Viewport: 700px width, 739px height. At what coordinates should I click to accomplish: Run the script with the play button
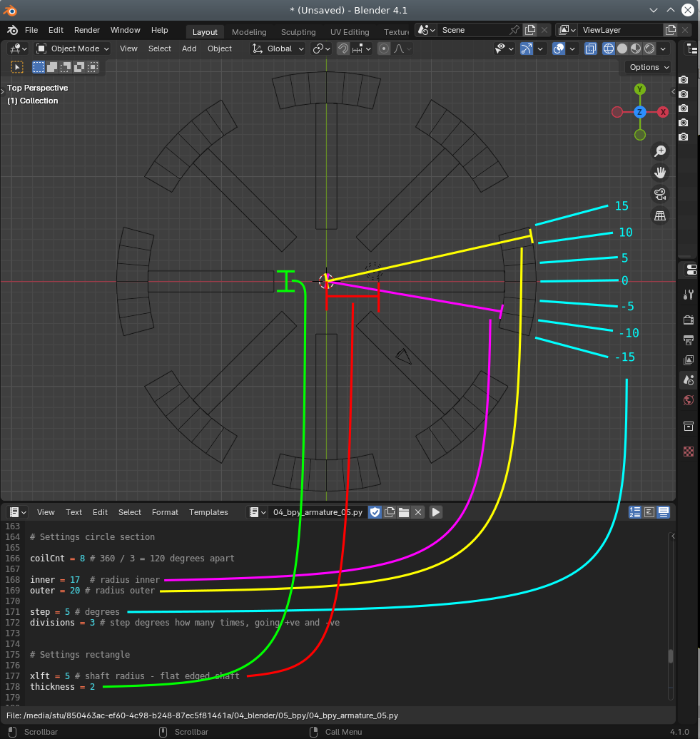435,512
